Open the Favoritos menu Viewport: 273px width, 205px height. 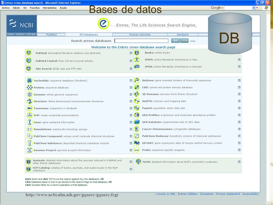pos(35,8)
